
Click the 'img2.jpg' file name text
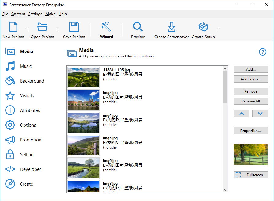[x=110, y=93]
